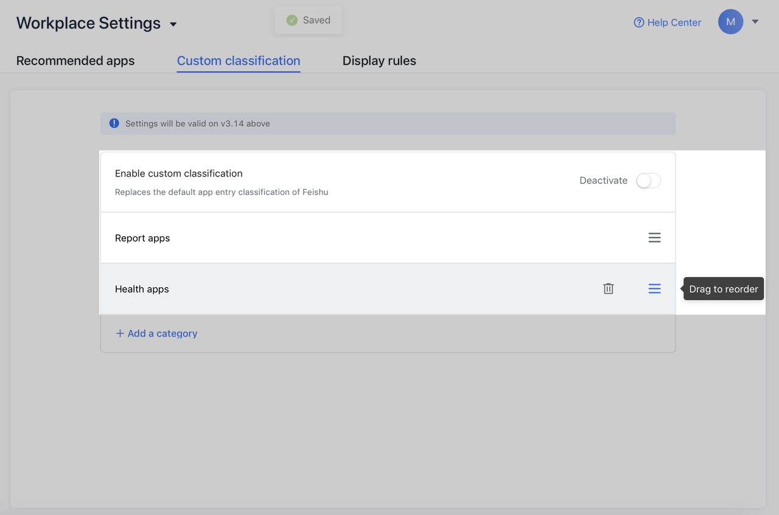Click the Drag to reorder tooltip
779x515 pixels.
point(723,289)
